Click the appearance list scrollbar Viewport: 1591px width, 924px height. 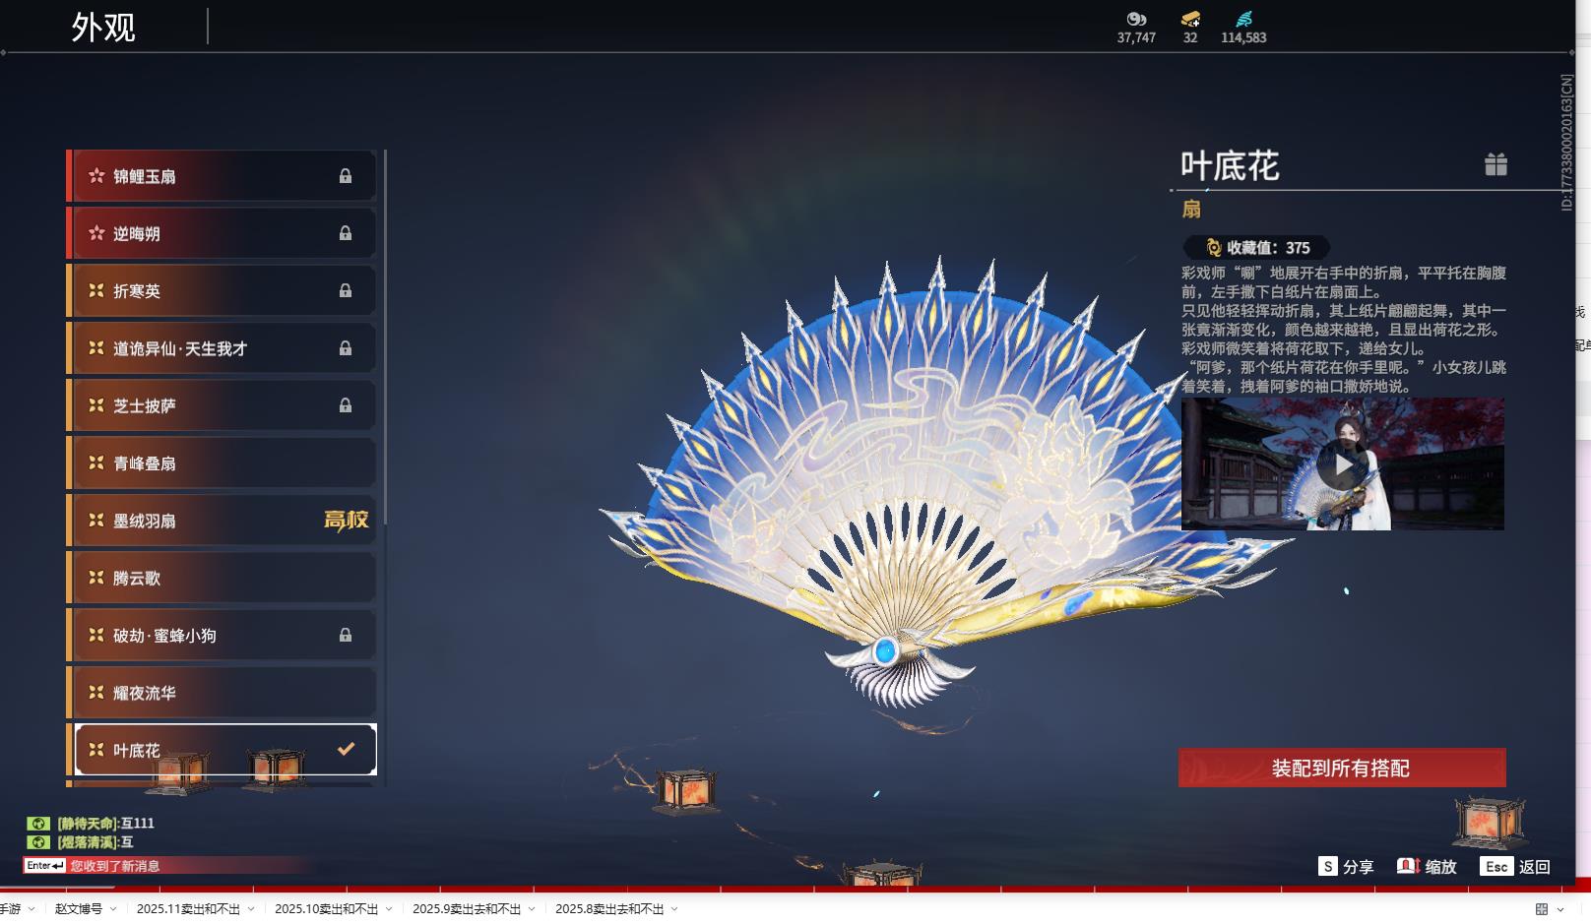pyautogui.click(x=385, y=338)
